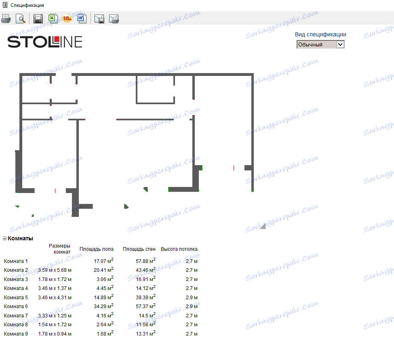The width and height of the screenshot is (394, 338).
Task: Click the Print icon in the toolbar
Action: pyautogui.click(x=6, y=19)
